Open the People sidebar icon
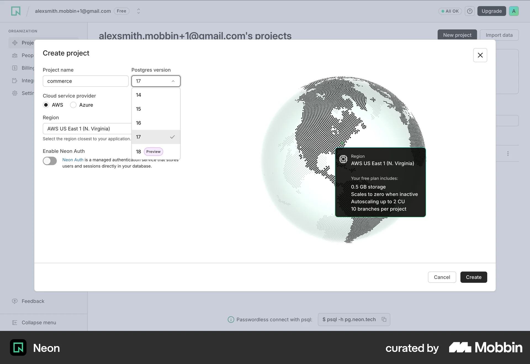This screenshot has height=364, width=530. pyautogui.click(x=15, y=55)
